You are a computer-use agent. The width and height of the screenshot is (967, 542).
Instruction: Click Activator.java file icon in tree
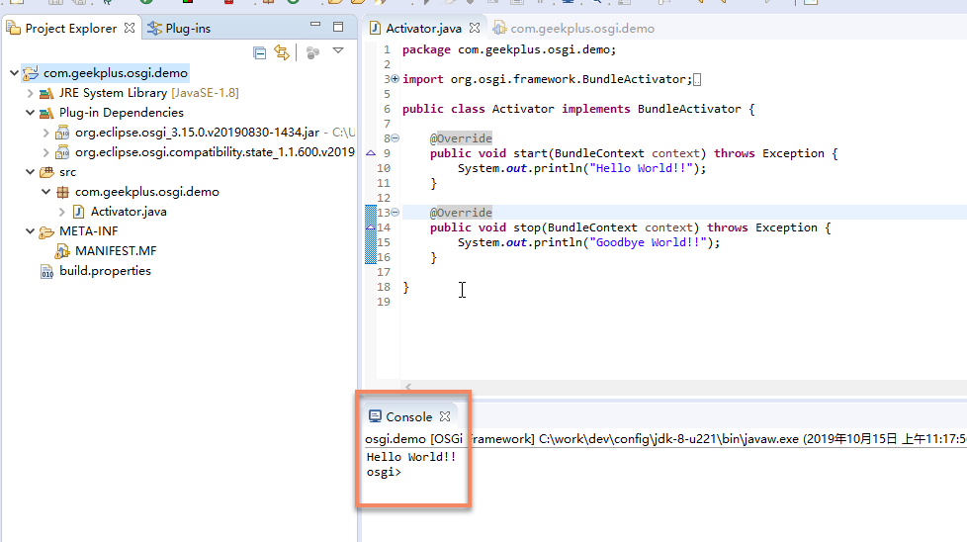78,212
